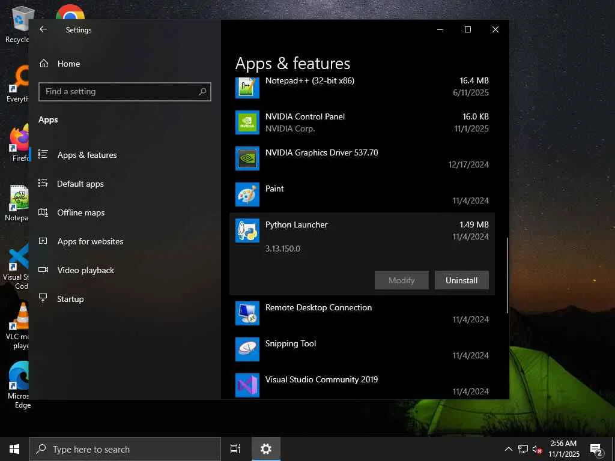This screenshot has width=615, height=461.
Task: Open Apps for websites settings
Action: click(x=90, y=241)
